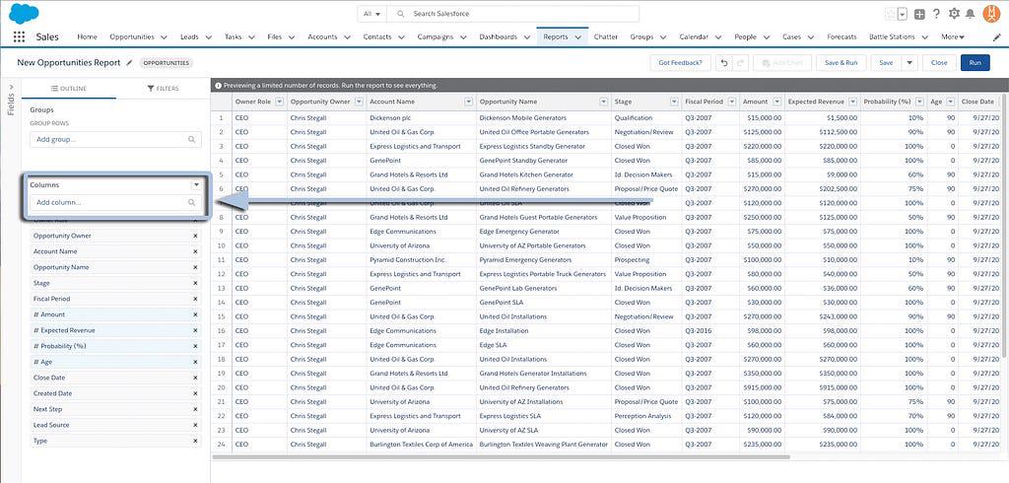
Task: Open the notifications bell
Action: click(971, 14)
